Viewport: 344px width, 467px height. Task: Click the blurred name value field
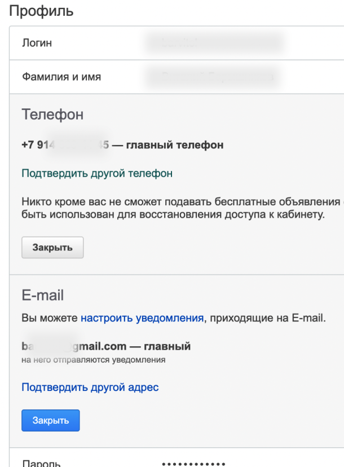[213, 77]
